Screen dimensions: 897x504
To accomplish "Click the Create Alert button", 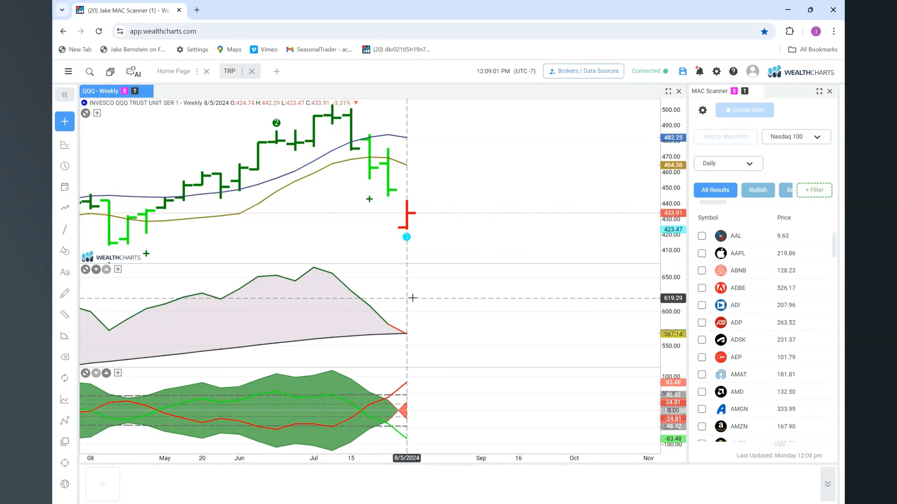I will coord(745,110).
